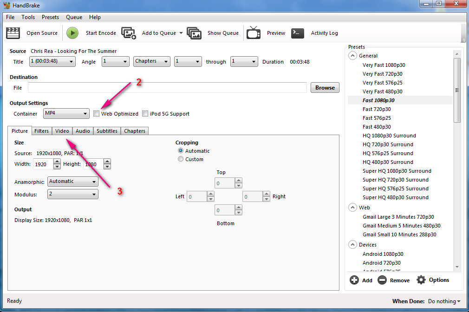The width and height of the screenshot is (469, 312).
Task: Click the Open Source clapperboard icon
Action: click(x=13, y=33)
